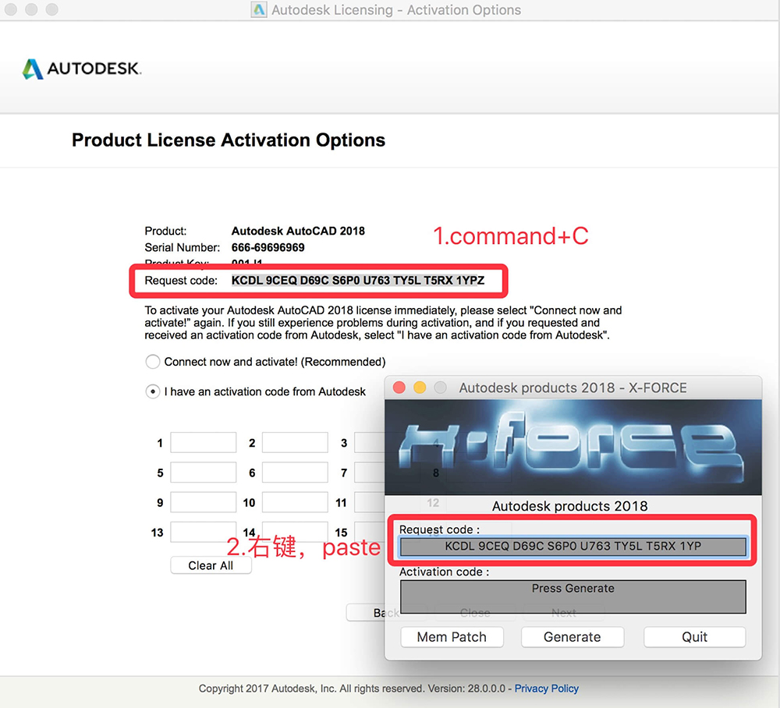Click the 'Autodesk Licensing - Activation Options' window title
Screen dimensions: 780x708
[x=396, y=10]
